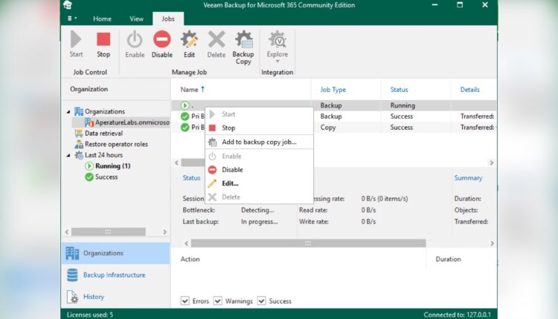Viewport: 558px width, 319px height.
Task: Click Connected to: 127.0.0.1 status text
Action: pos(457,315)
